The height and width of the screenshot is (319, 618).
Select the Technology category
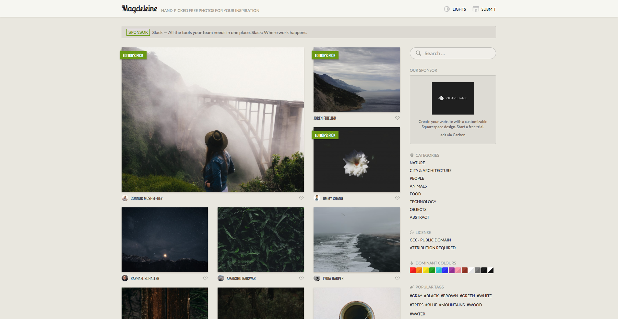[x=423, y=202]
